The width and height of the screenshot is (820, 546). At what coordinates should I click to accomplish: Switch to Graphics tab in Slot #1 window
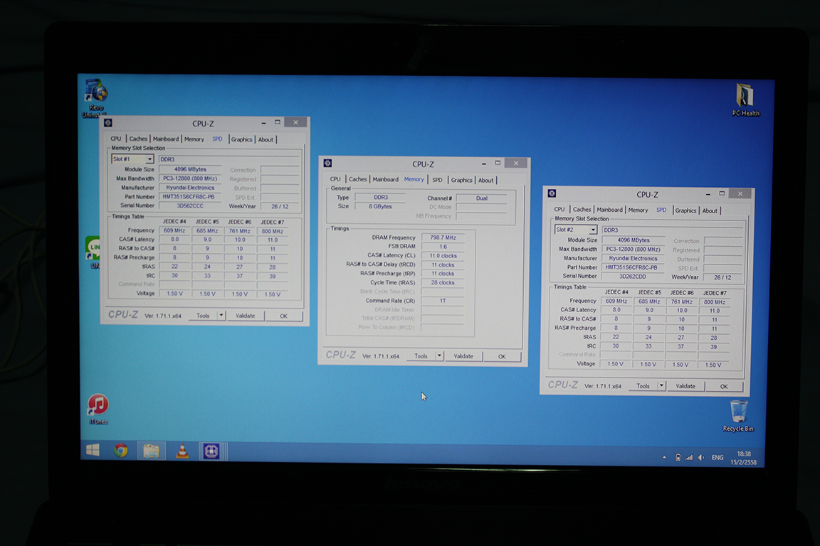241,139
